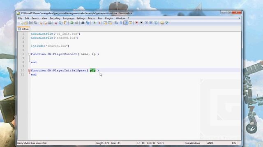Click the highlighted ply parameter
Image resolution: width=263 pixels, height=147 pixels.
click(x=93, y=70)
